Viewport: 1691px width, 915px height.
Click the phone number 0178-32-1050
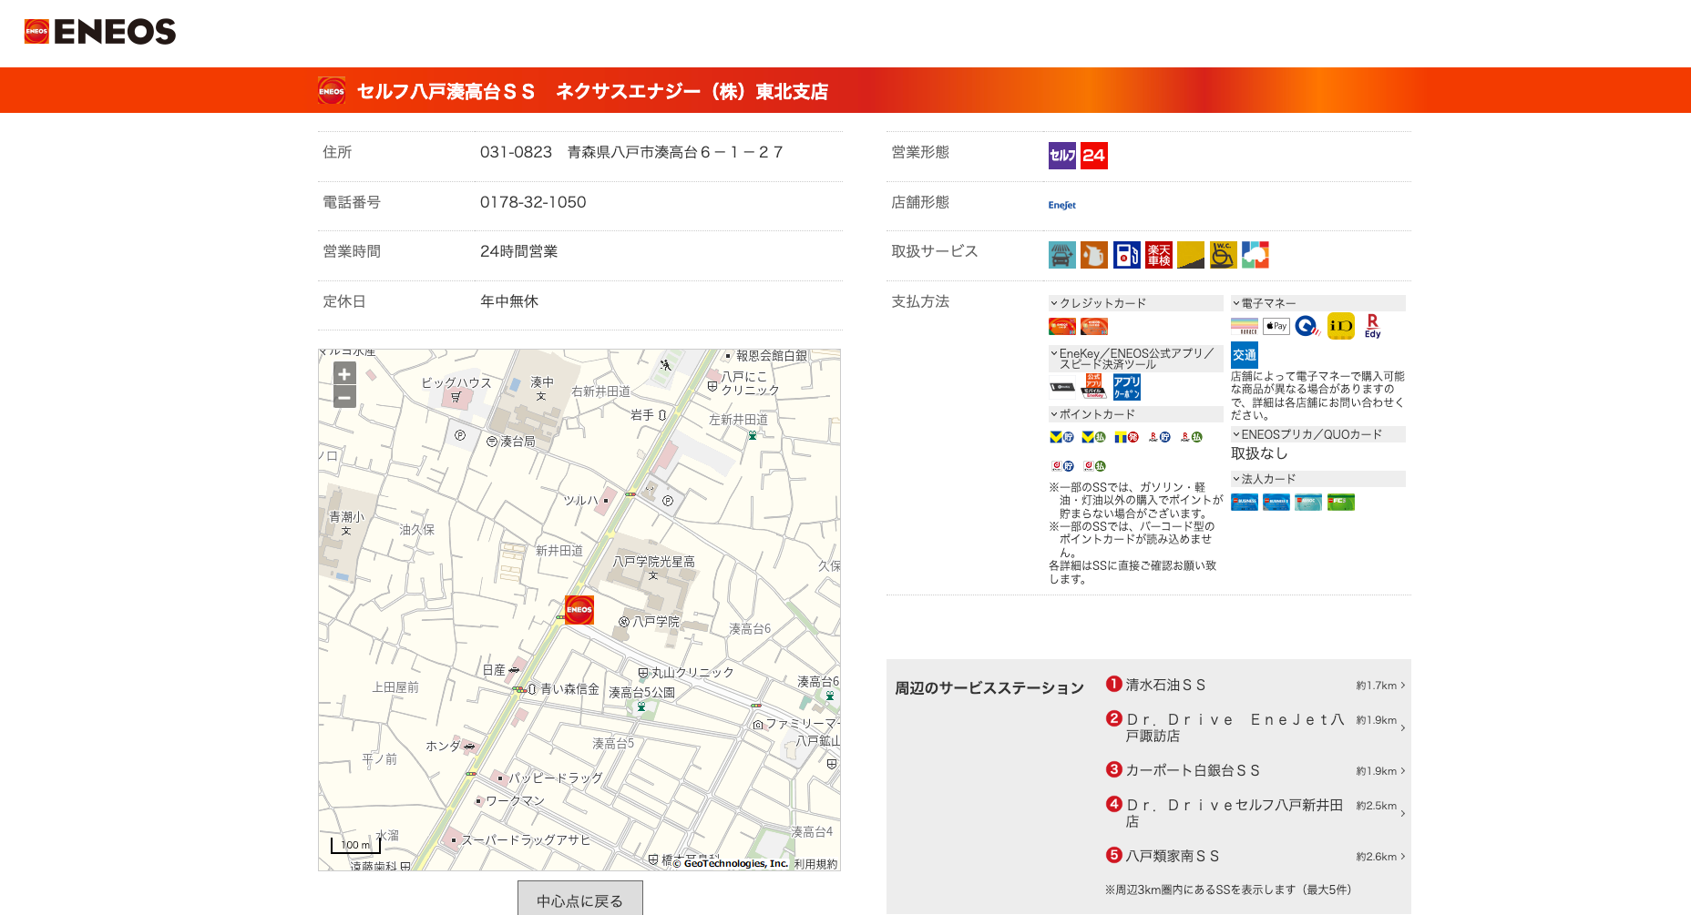click(533, 202)
